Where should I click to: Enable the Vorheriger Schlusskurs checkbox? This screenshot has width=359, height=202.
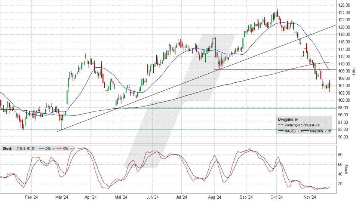tap(322, 125)
